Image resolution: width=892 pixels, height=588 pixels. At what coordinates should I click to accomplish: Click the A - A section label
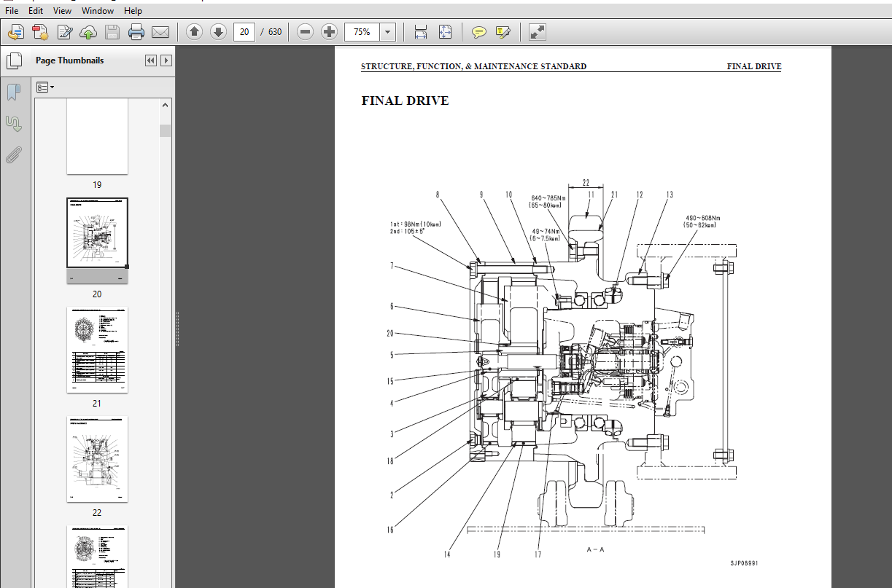click(x=595, y=549)
